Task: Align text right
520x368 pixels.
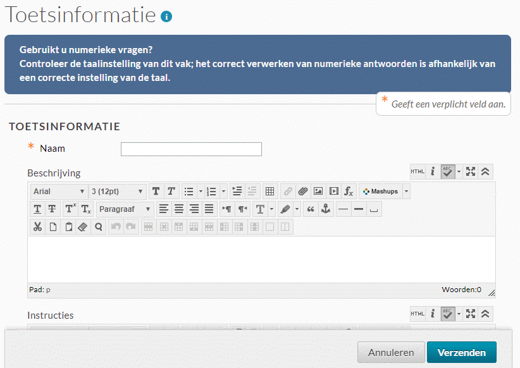Action: [x=194, y=209]
